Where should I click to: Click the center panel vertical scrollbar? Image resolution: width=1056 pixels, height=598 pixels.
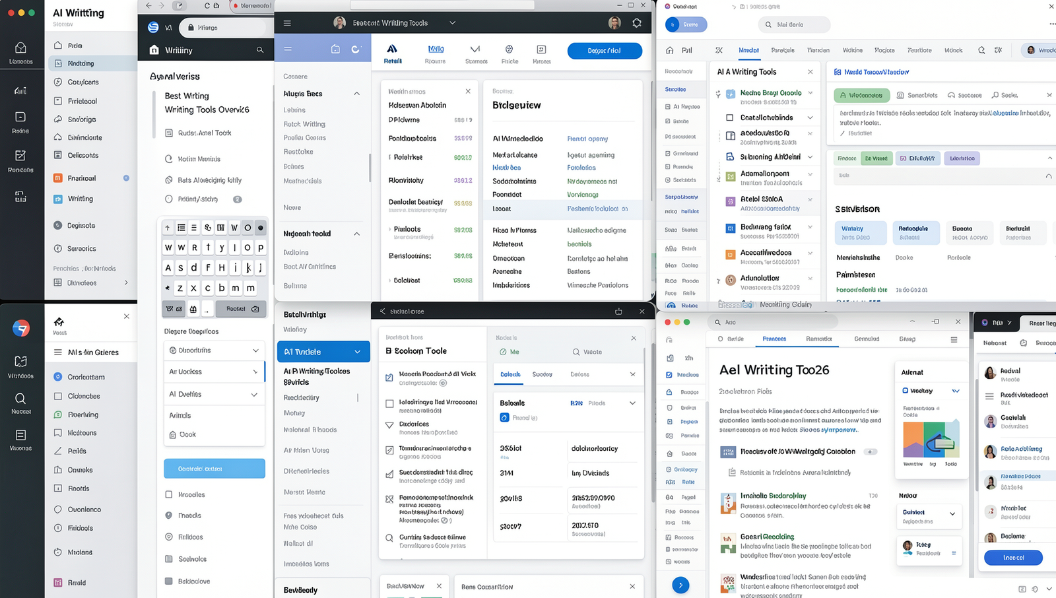tap(369, 168)
